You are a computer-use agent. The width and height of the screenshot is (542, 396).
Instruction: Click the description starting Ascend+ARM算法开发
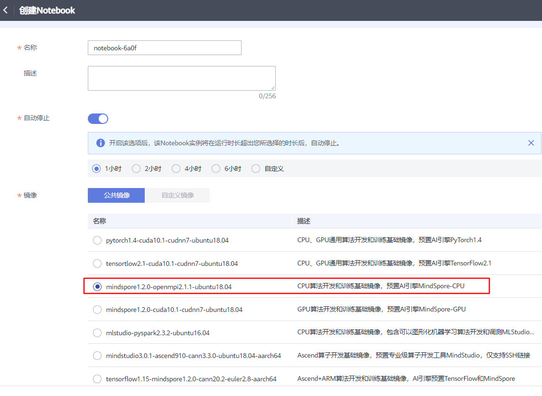406,378
